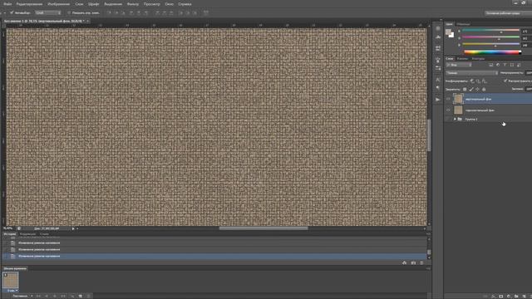532x299 pixels.
Task: Filter layers by pixel layers icon
Action: (491, 65)
